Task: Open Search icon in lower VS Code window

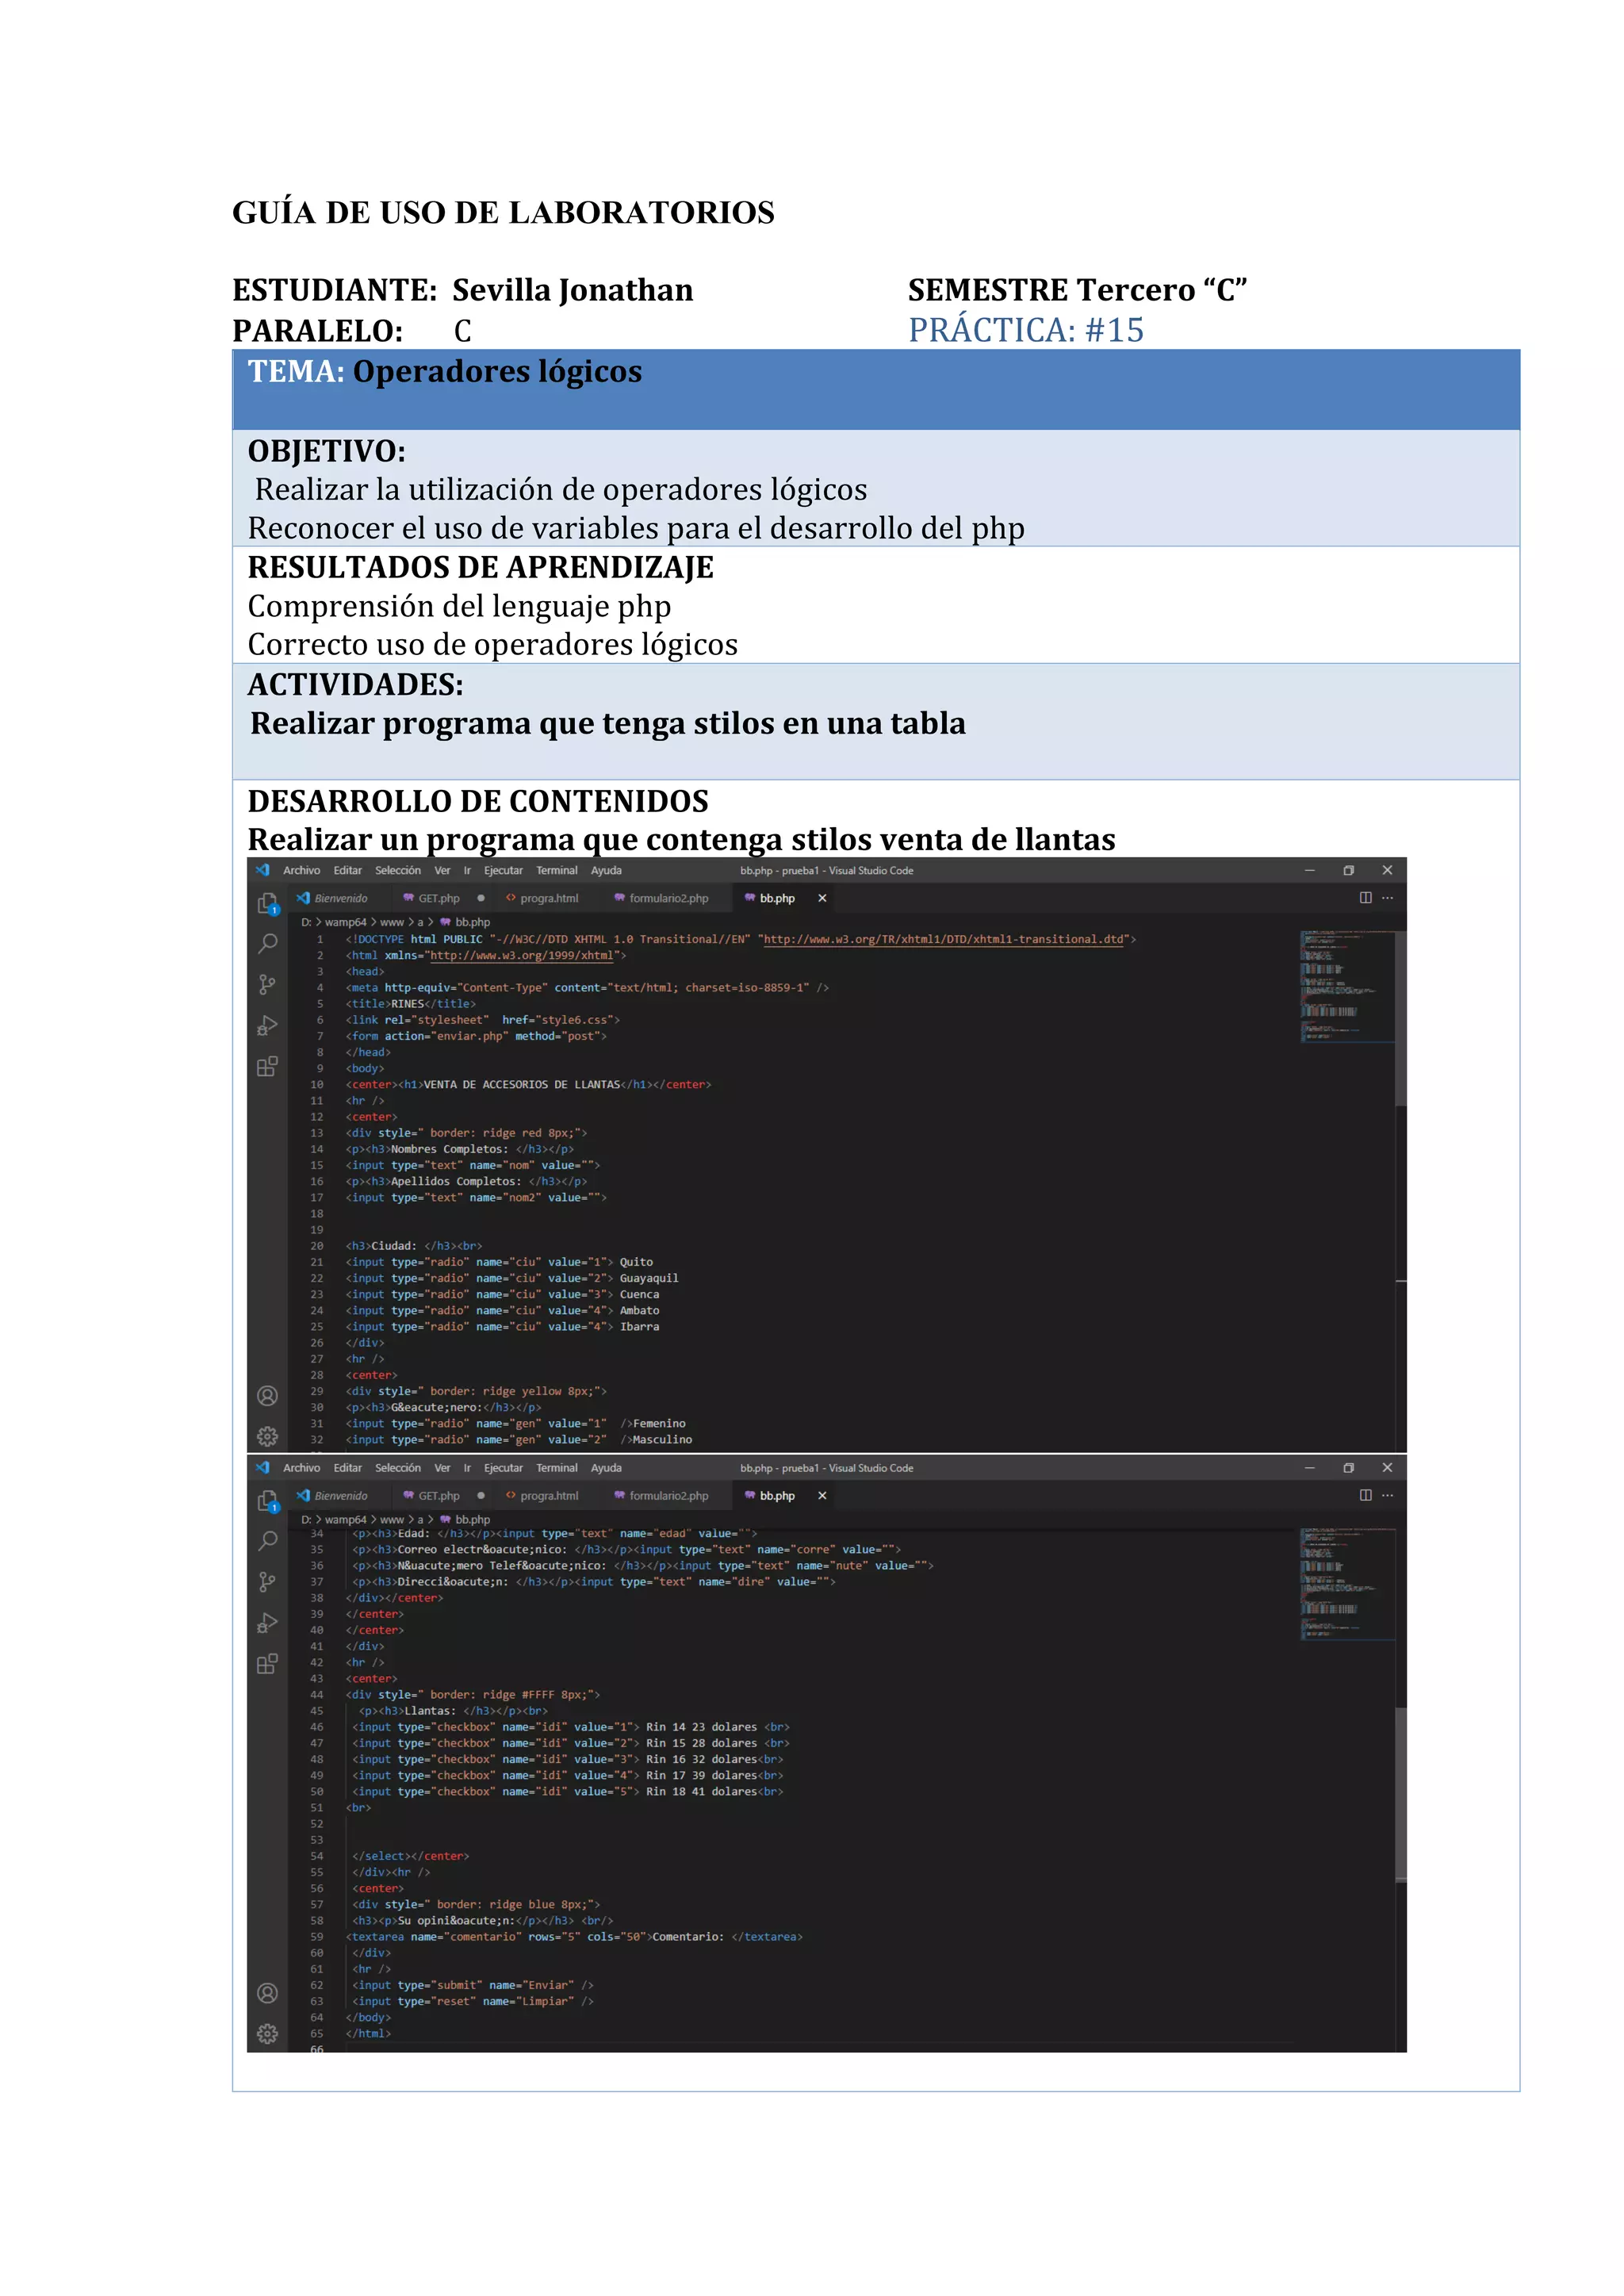Action: tap(267, 1541)
